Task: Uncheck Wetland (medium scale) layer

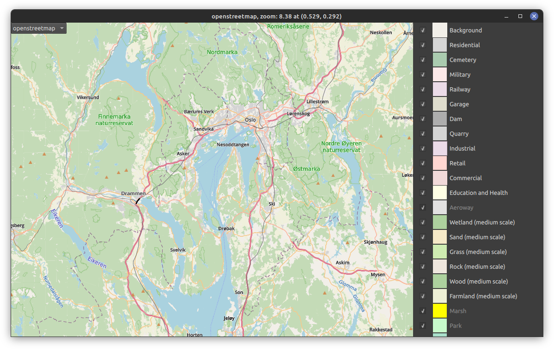Action: [x=422, y=222]
